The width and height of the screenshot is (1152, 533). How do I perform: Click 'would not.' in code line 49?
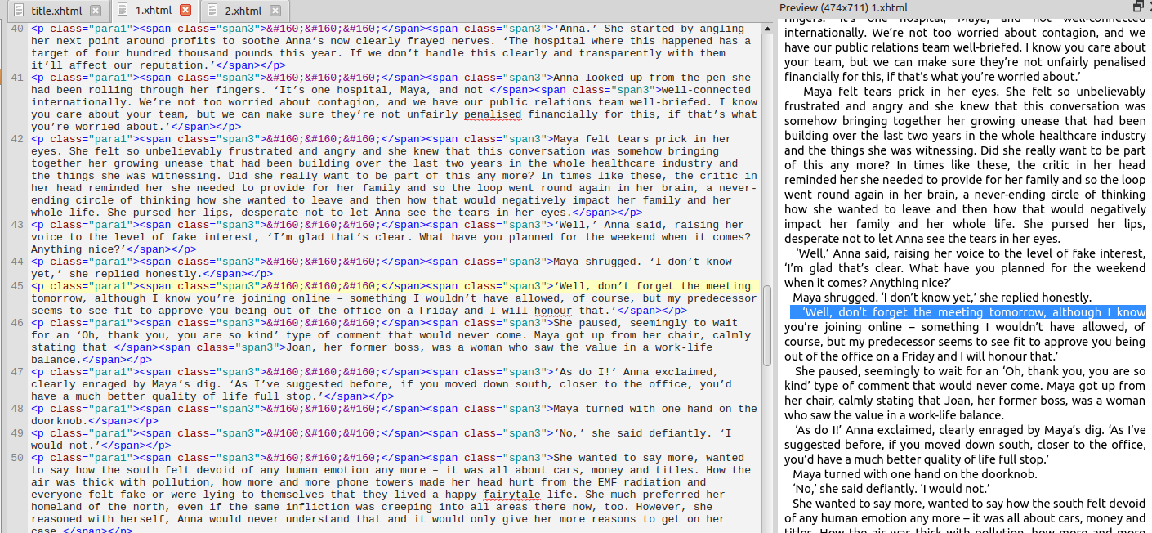pyautogui.click(x=63, y=446)
